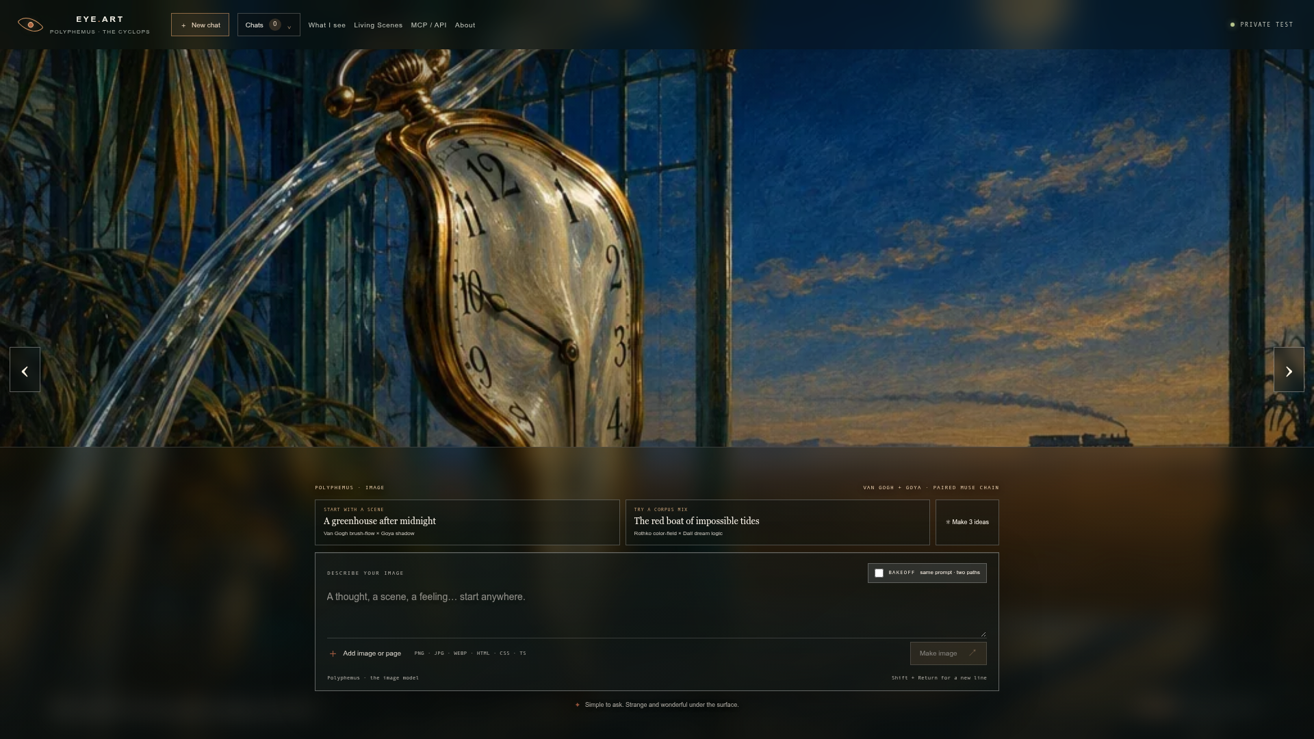This screenshot has height=739, width=1314.
Task: Focus the describe your image text field
Action: click(x=656, y=612)
